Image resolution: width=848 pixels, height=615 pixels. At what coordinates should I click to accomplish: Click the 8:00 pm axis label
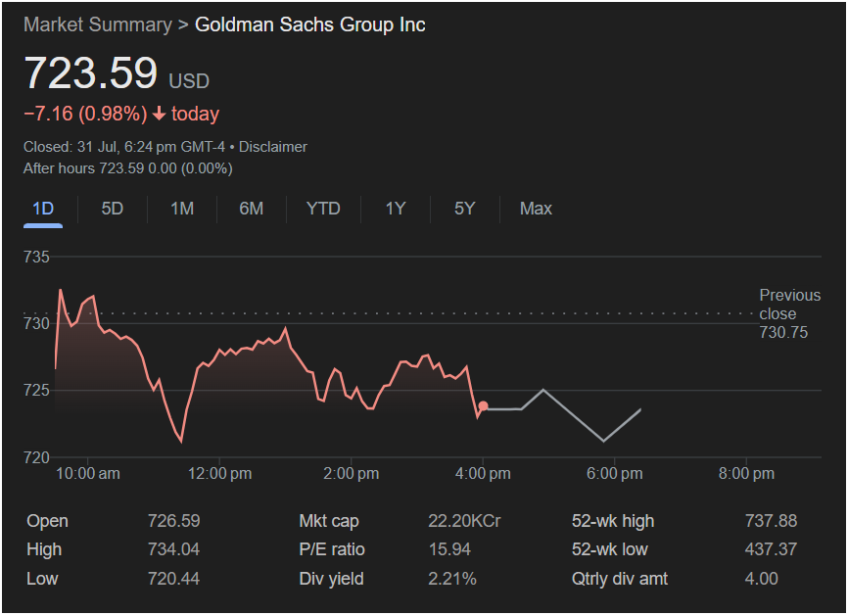coord(747,474)
